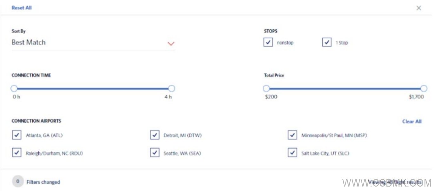Click the red chevron beside Best Match
The image size is (436, 191).
click(x=171, y=44)
